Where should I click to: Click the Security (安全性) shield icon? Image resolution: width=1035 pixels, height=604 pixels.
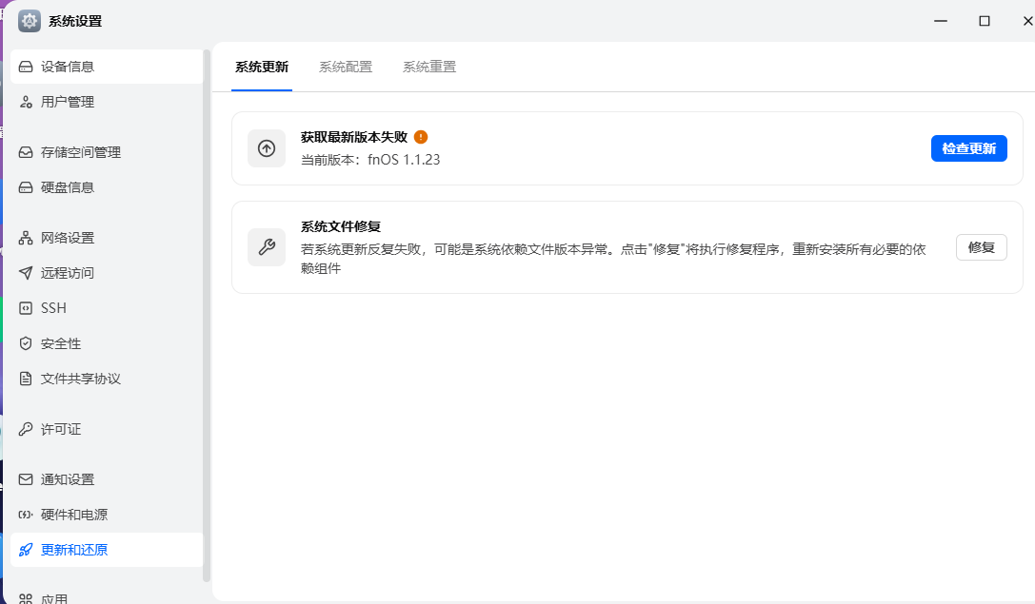(x=26, y=343)
